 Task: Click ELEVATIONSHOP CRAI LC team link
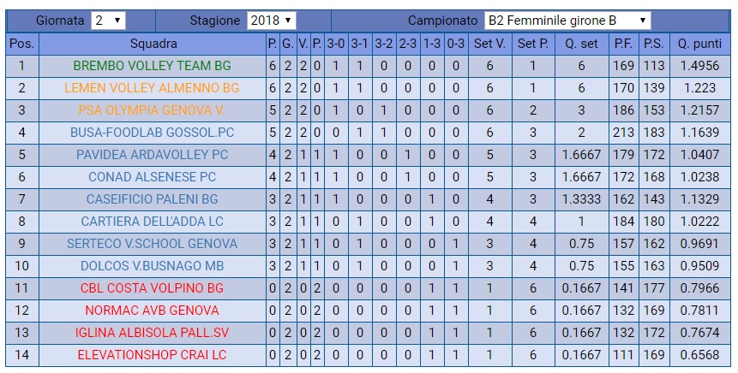click(152, 354)
